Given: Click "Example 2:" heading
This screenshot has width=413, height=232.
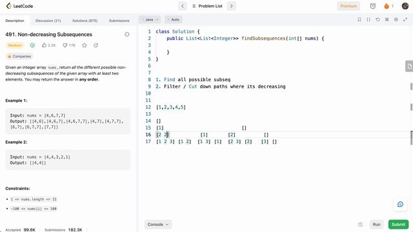Looking at the screenshot, I should click(16, 142).
